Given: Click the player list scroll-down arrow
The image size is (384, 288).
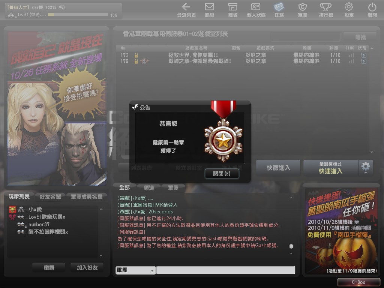Looking at the screenshot, I should point(101,256).
